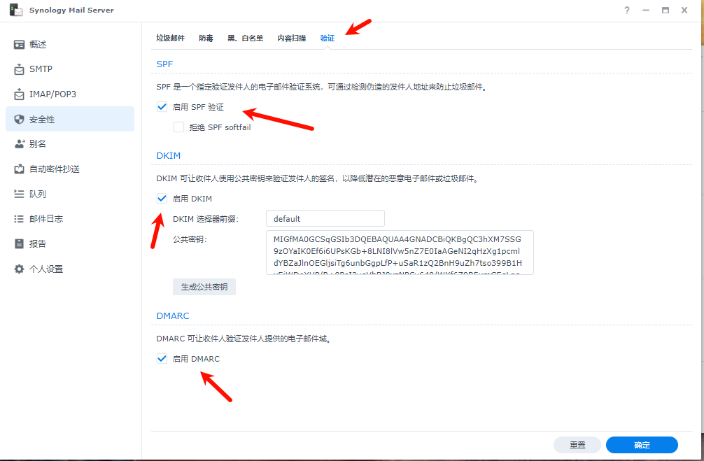Image resolution: width=704 pixels, height=461 pixels.
Task: Click the 生成公共密钥 button
Action: tap(204, 287)
